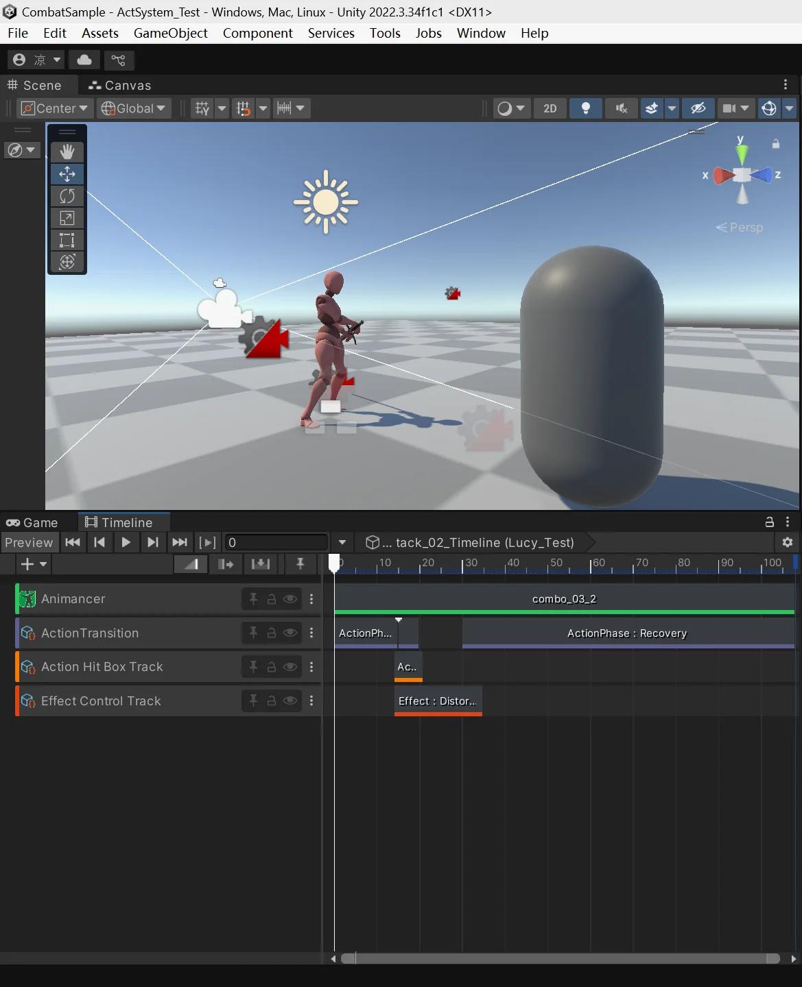This screenshot has width=802, height=987.
Task: Select the Hand view tool
Action: tap(67, 152)
